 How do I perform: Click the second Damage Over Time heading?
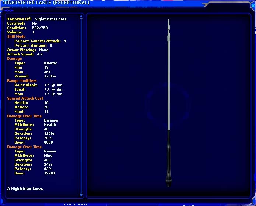coord(24,147)
